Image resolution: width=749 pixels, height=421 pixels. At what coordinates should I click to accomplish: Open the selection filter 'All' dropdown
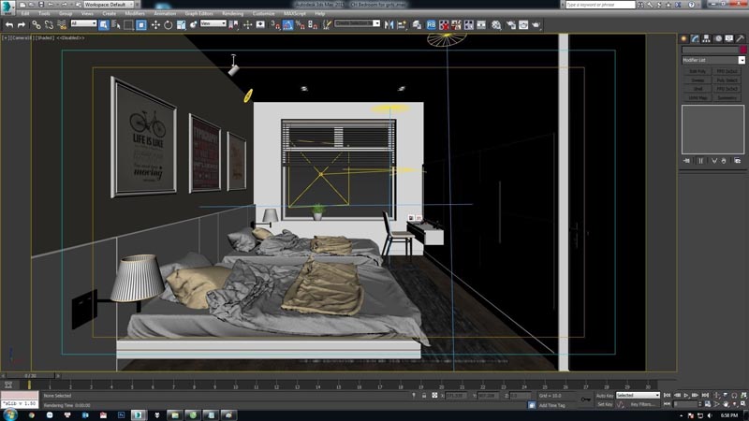pyautogui.click(x=82, y=24)
